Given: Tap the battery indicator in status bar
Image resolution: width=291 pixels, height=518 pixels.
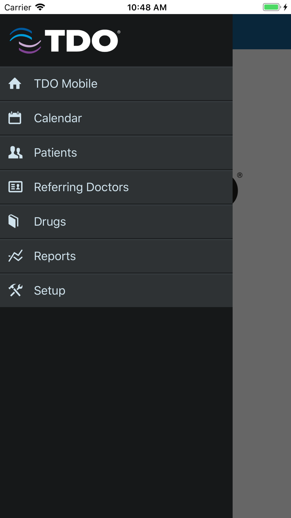Looking at the screenshot, I should pos(272,7).
